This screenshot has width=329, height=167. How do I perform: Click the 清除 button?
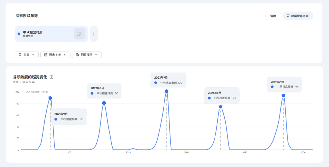(x=273, y=16)
